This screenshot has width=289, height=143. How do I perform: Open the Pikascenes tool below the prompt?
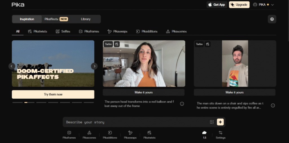pos(89,135)
